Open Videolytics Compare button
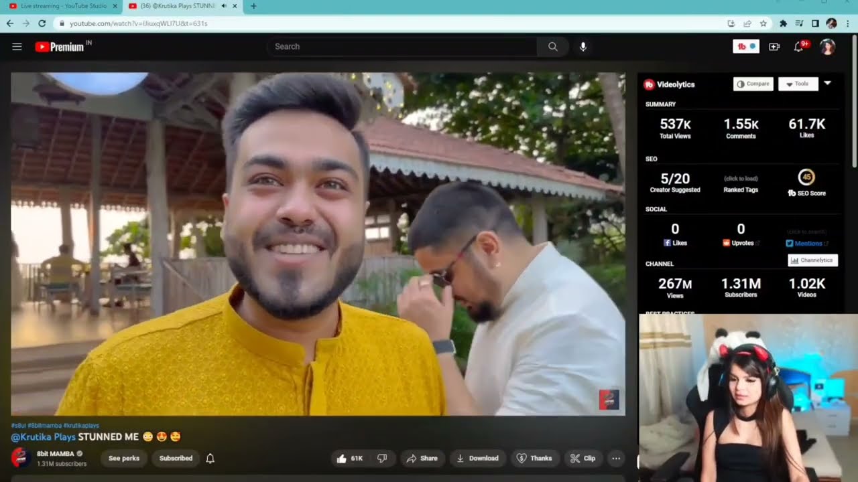This screenshot has width=858, height=482. tap(753, 84)
